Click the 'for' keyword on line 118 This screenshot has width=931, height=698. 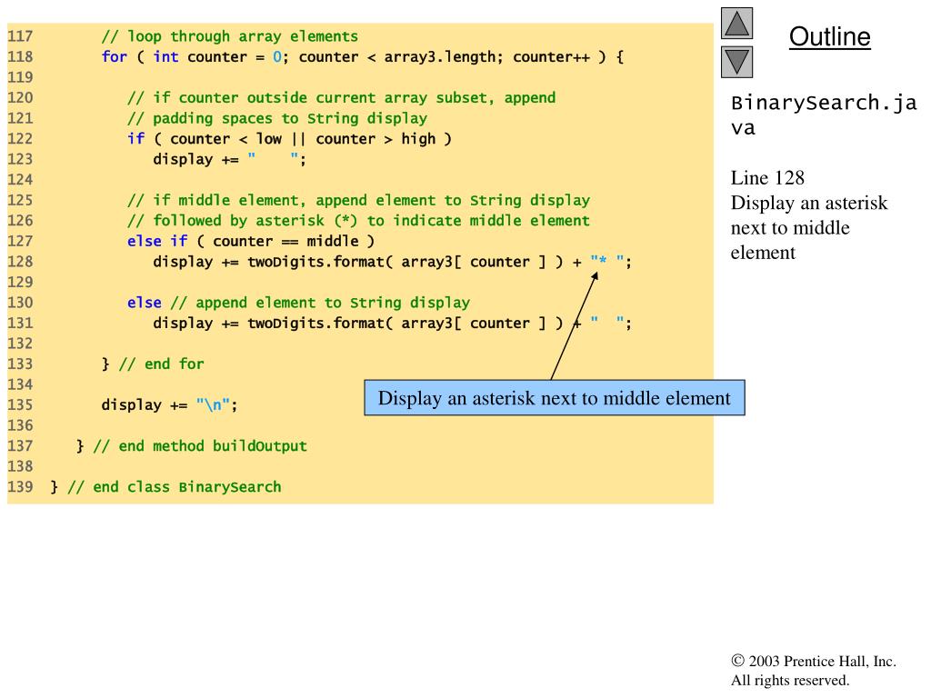pos(114,57)
